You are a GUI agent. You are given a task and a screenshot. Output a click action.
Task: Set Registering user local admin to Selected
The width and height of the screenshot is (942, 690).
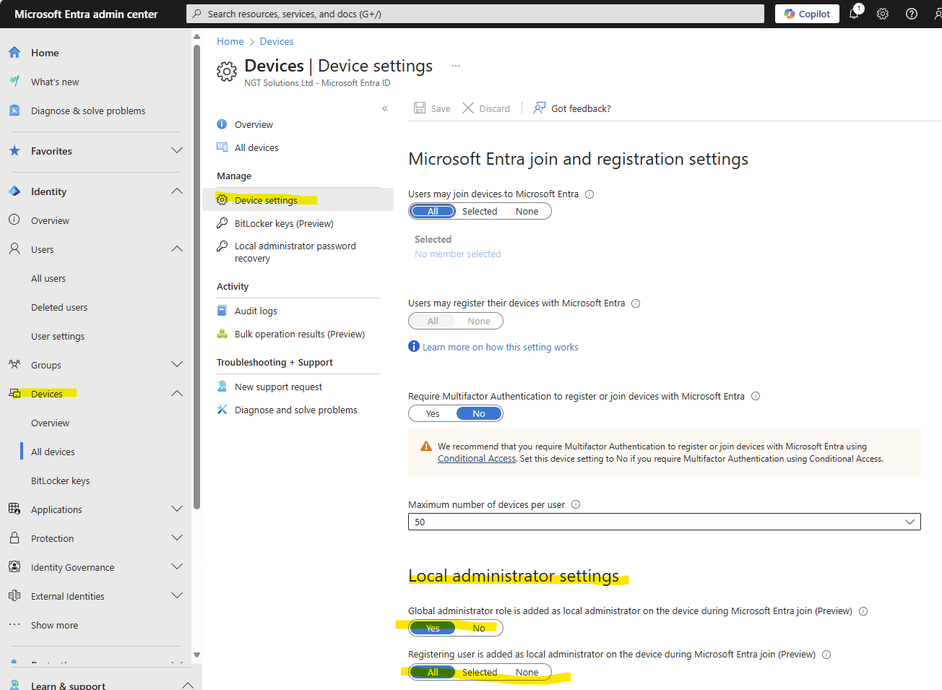pyautogui.click(x=480, y=672)
